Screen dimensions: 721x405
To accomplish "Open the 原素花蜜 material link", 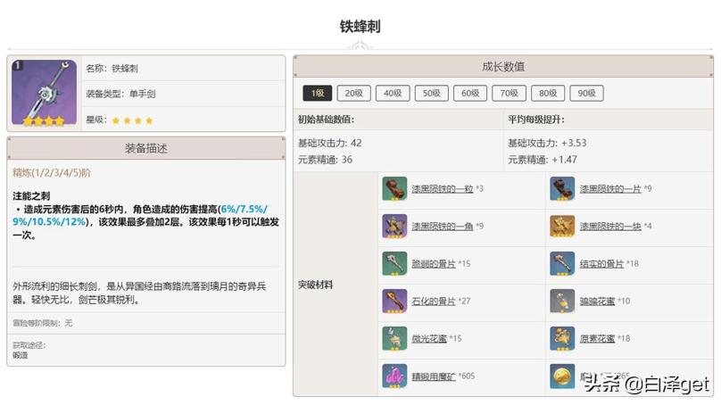I will tap(597, 339).
